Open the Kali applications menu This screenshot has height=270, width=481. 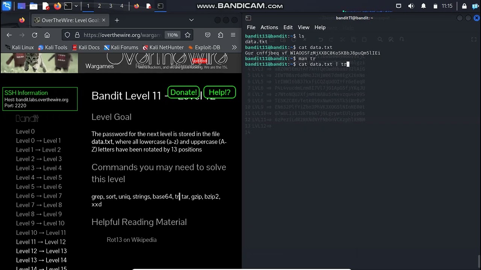coord(7,6)
